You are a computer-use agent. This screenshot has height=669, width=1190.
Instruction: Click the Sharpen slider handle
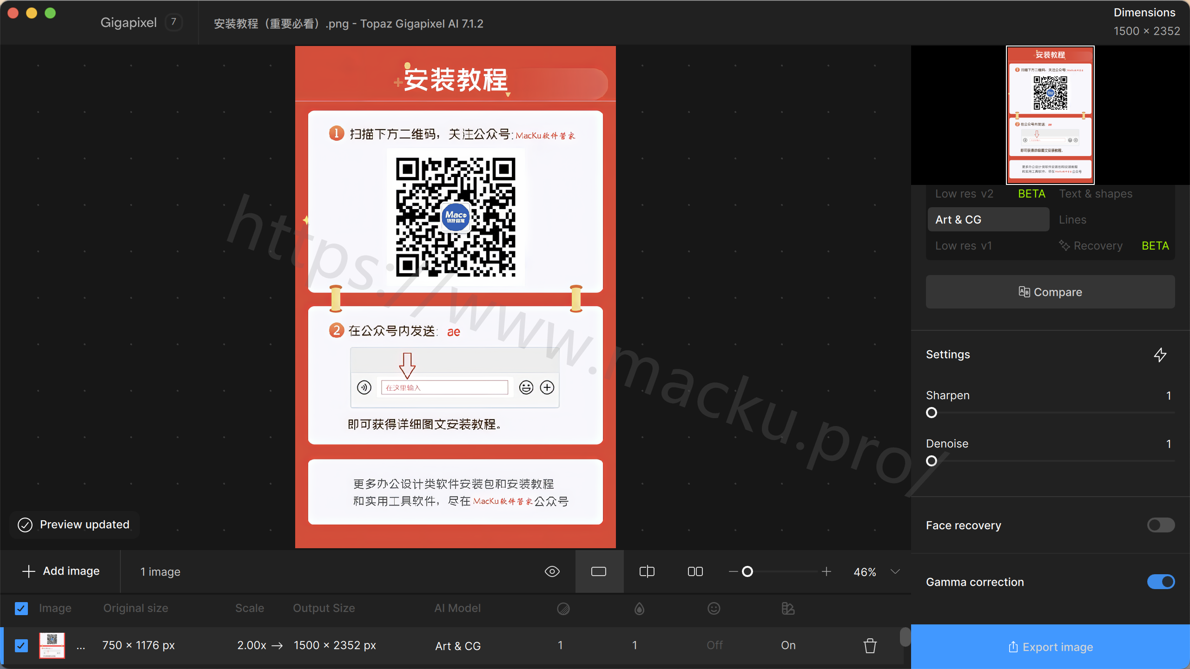click(x=932, y=413)
